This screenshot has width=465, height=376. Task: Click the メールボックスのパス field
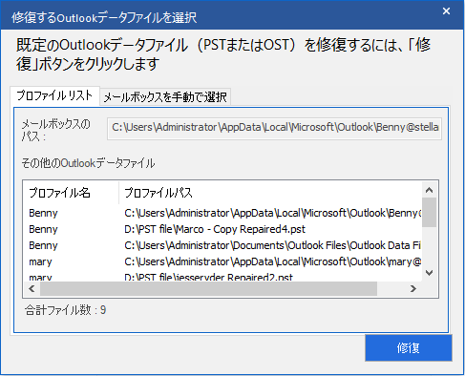tap(274, 128)
